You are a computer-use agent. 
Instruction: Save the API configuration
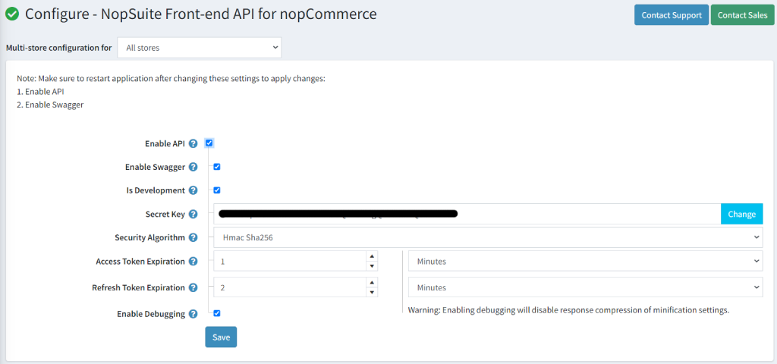click(x=221, y=337)
